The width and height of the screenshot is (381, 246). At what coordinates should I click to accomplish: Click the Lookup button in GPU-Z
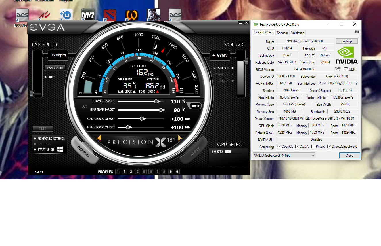pyautogui.click(x=347, y=41)
